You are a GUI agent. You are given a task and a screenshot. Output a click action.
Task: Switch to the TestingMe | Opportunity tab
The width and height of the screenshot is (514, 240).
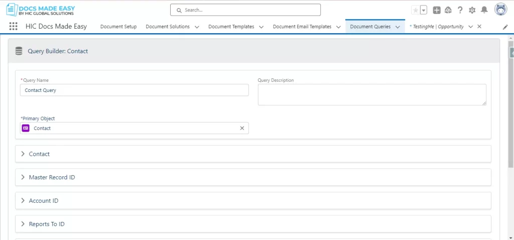(438, 27)
